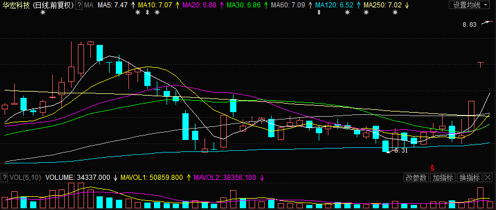Click the 换指标 button
Image resolution: width=496 pixels, height=210 pixels.
click(470, 178)
